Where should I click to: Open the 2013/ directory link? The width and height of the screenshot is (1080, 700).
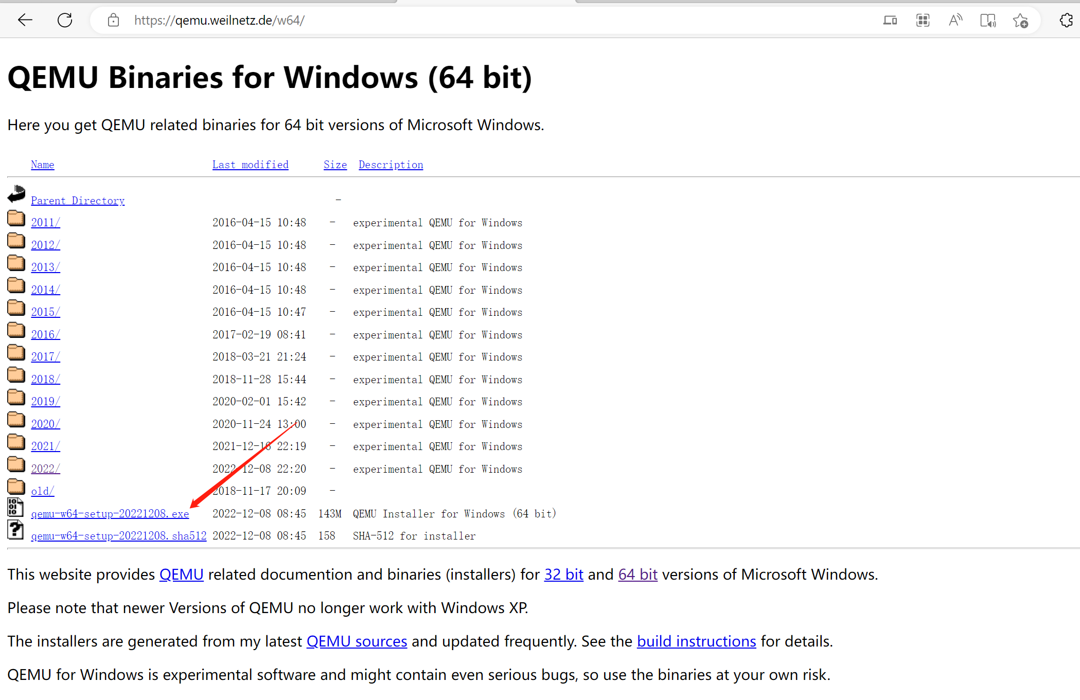tap(45, 267)
